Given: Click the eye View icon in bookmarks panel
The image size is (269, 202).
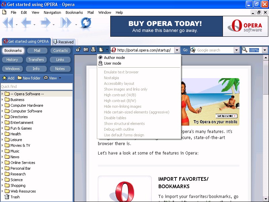Looking at the screenshot, I should pos(46,78).
